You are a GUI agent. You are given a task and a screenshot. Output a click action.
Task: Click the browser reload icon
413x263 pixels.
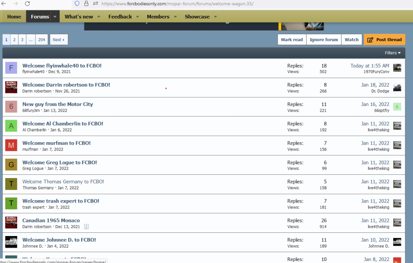tap(27, 4)
